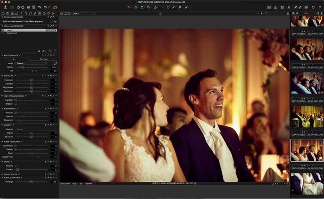Collapse the Noise Reduction panel
Viewport: 324px width, 199px height.
coord(2,142)
